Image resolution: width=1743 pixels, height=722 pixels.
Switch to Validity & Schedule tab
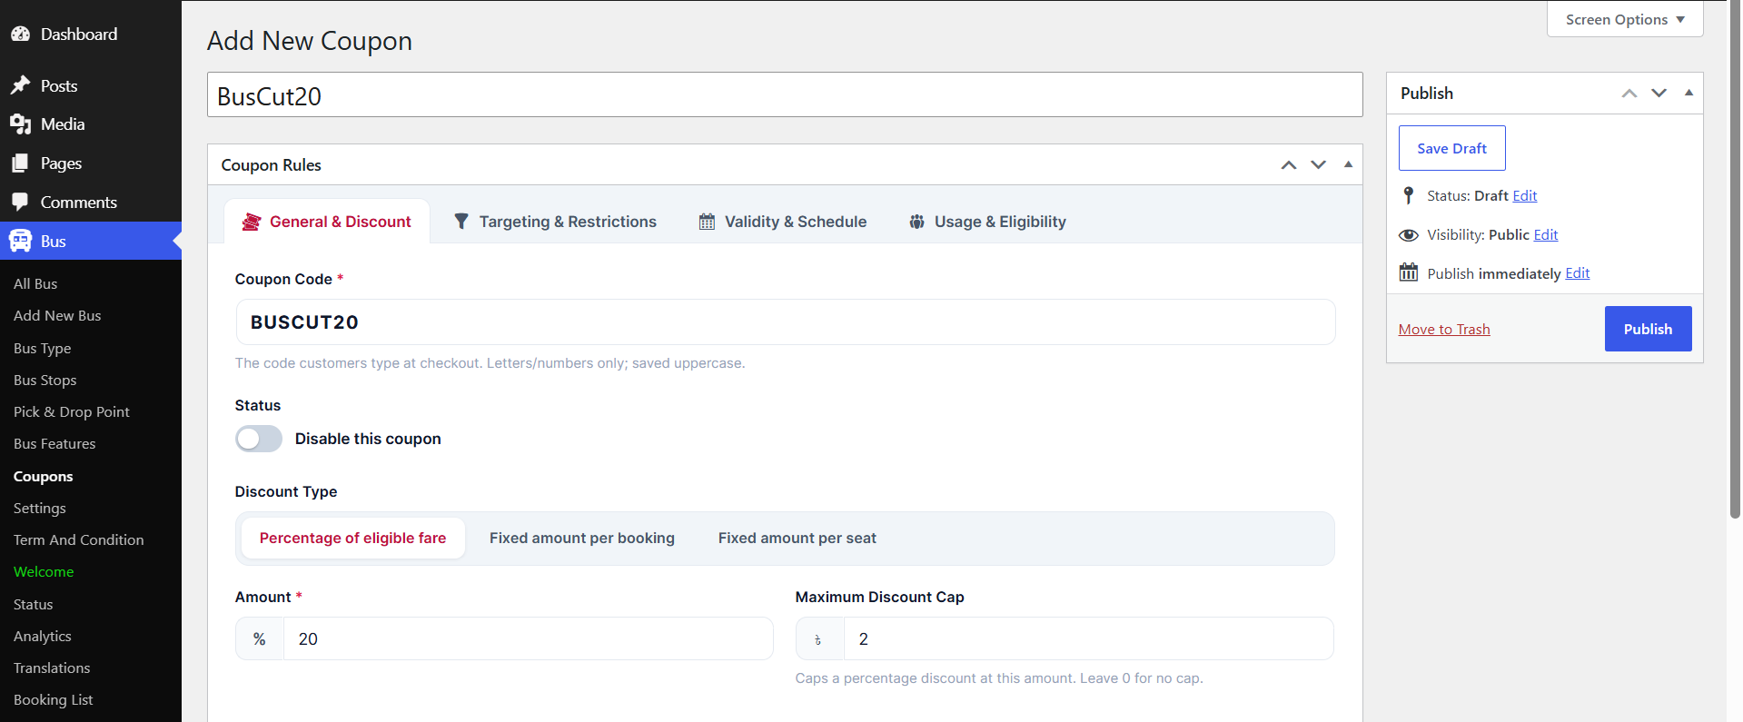point(783,222)
